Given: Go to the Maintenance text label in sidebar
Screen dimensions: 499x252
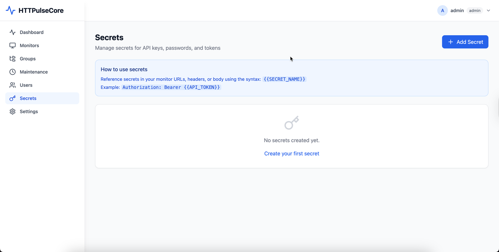Looking at the screenshot, I should [x=34, y=72].
